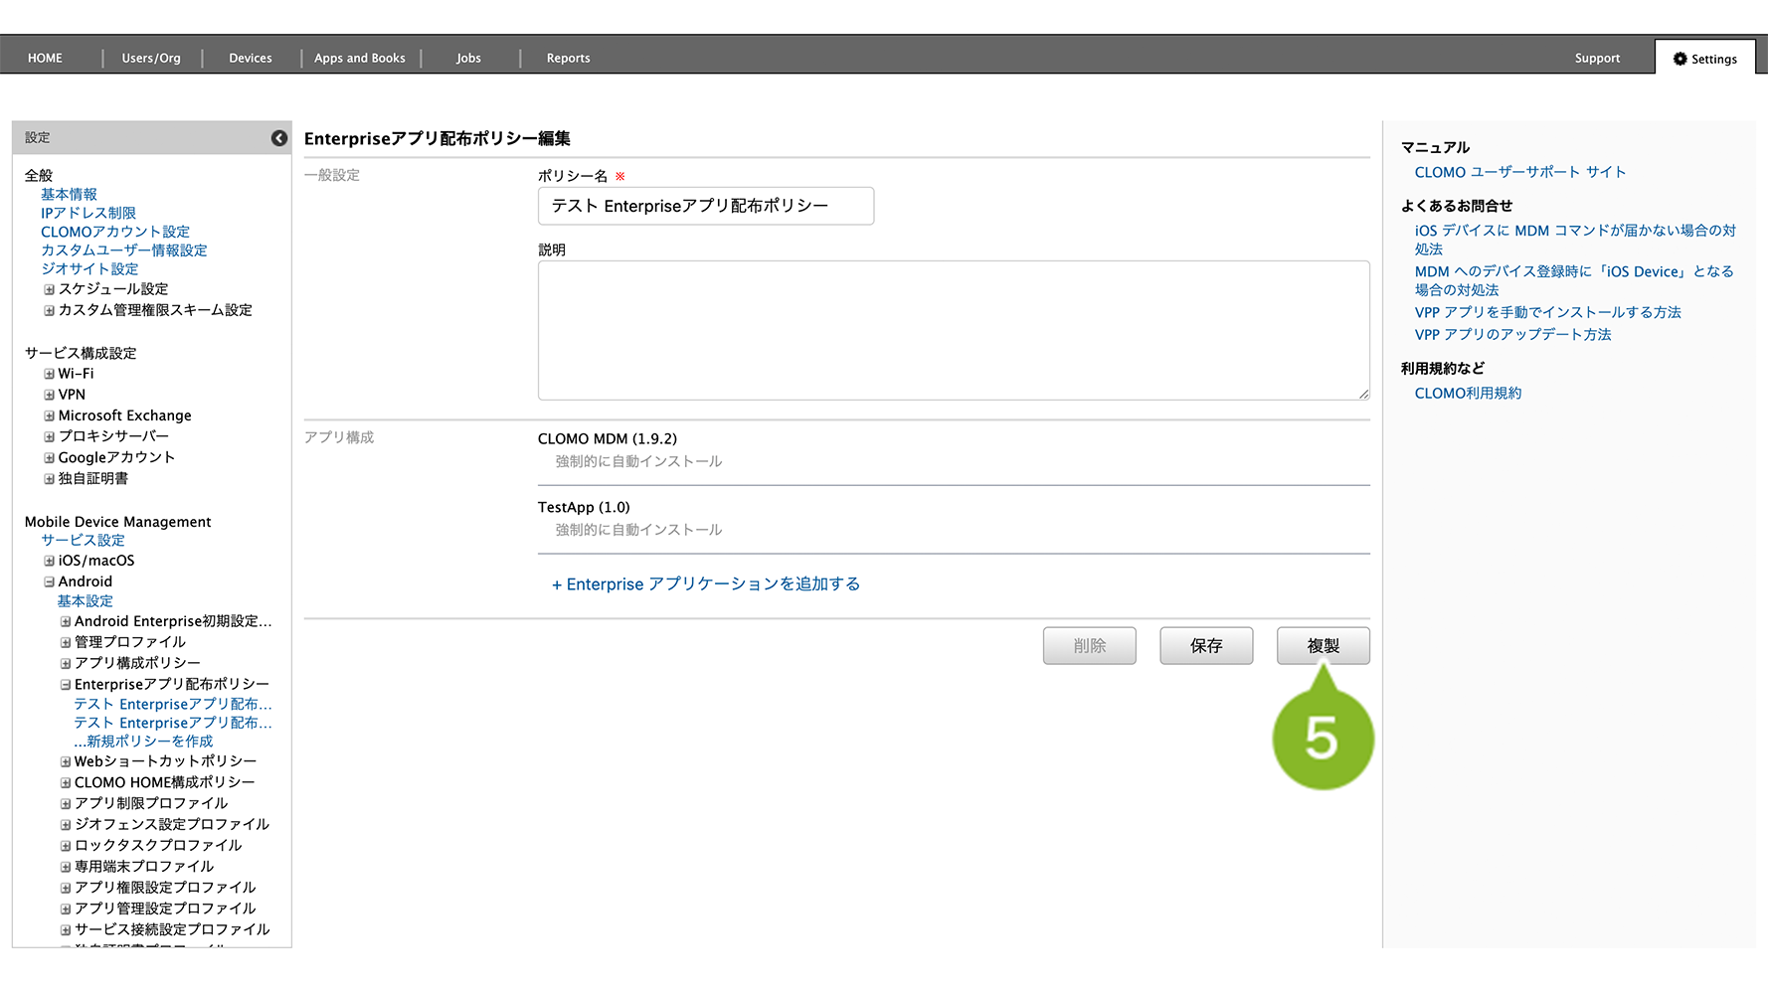
Task: Expand Microsoft Exchange settings node
Action: (49, 415)
